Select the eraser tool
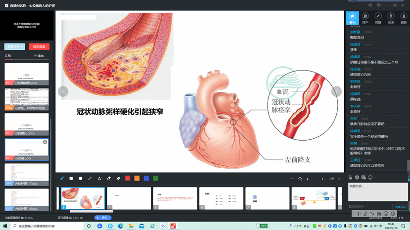Viewport: 410px width, 230px height. 109,179
